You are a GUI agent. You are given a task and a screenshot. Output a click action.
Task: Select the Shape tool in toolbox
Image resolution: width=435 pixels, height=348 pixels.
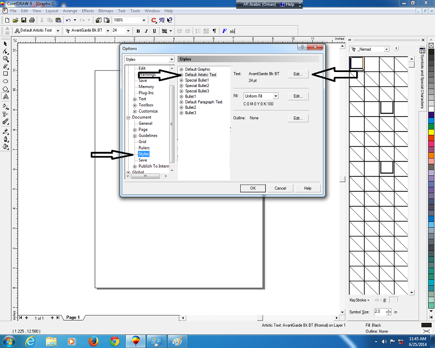pyautogui.click(x=5, y=51)
